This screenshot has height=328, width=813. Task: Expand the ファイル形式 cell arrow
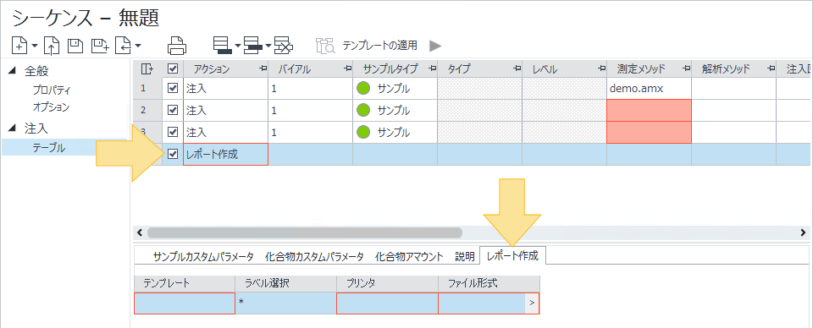[x=532, y=303]
